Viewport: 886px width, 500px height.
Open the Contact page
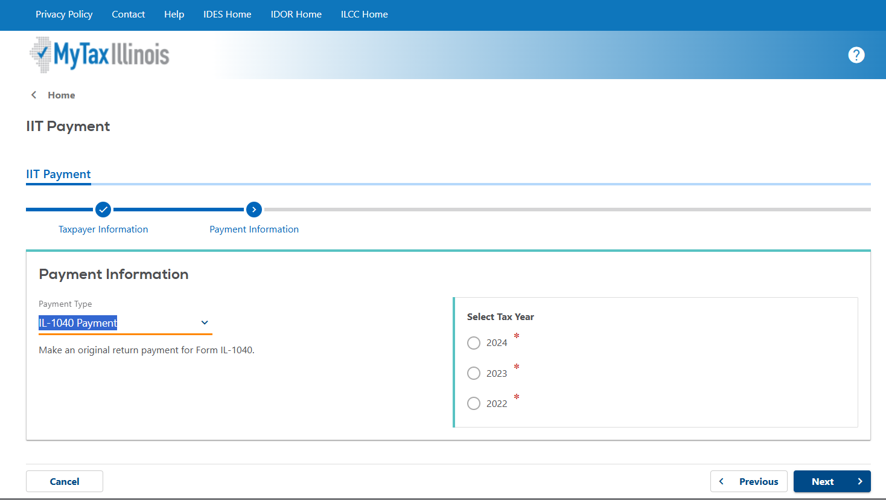coord(128,14)
